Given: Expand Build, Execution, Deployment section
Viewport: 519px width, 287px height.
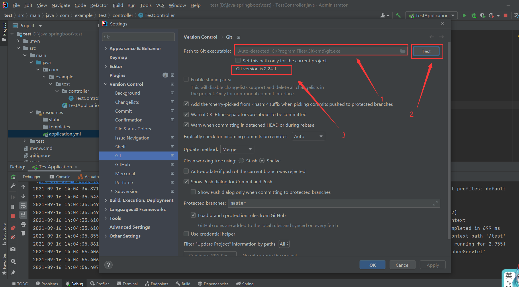Looking at the screenshot, I should point(106,200).
